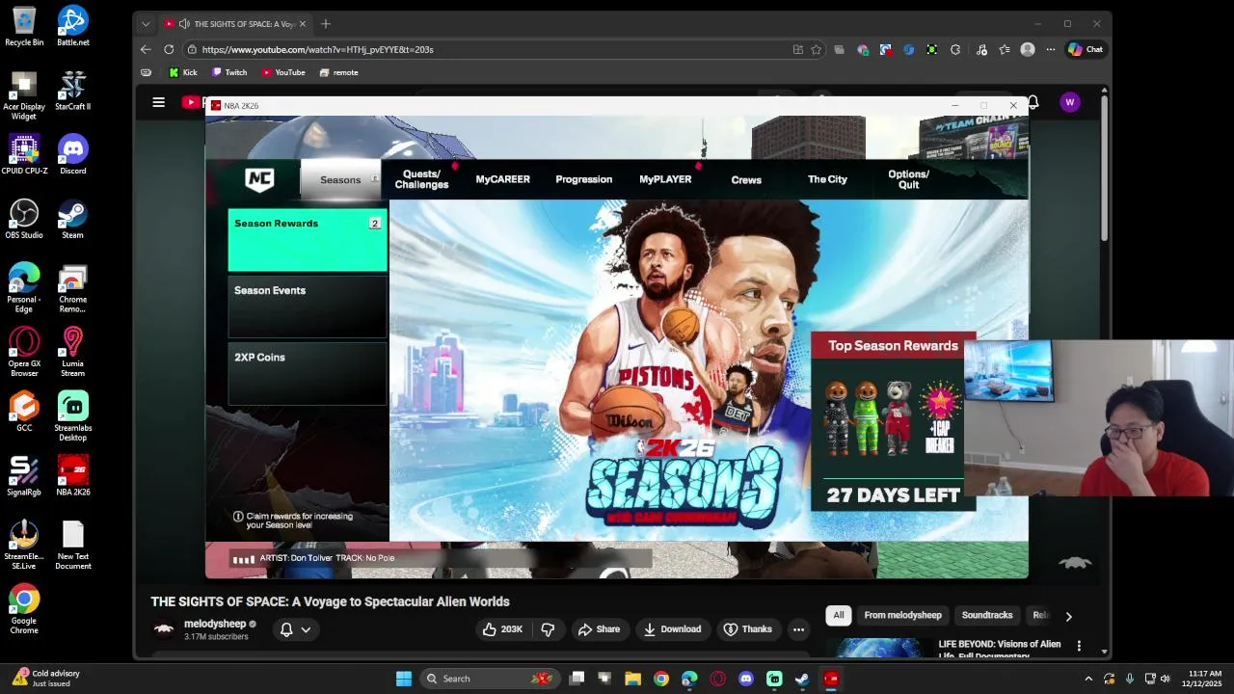Open YouTube notifications bell in the header
This screenshot has width=1234, height=694.
click(1033, 102)
